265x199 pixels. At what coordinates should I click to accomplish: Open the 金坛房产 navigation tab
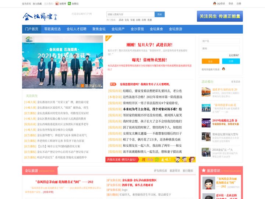pyautogui.click(x=118, y=29)
